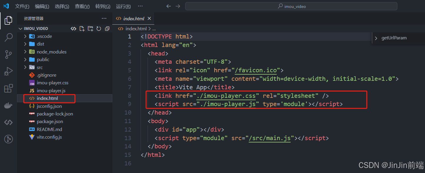425x173 pixels.
Task: Open the Extensions view
Action: click(9, 88)
